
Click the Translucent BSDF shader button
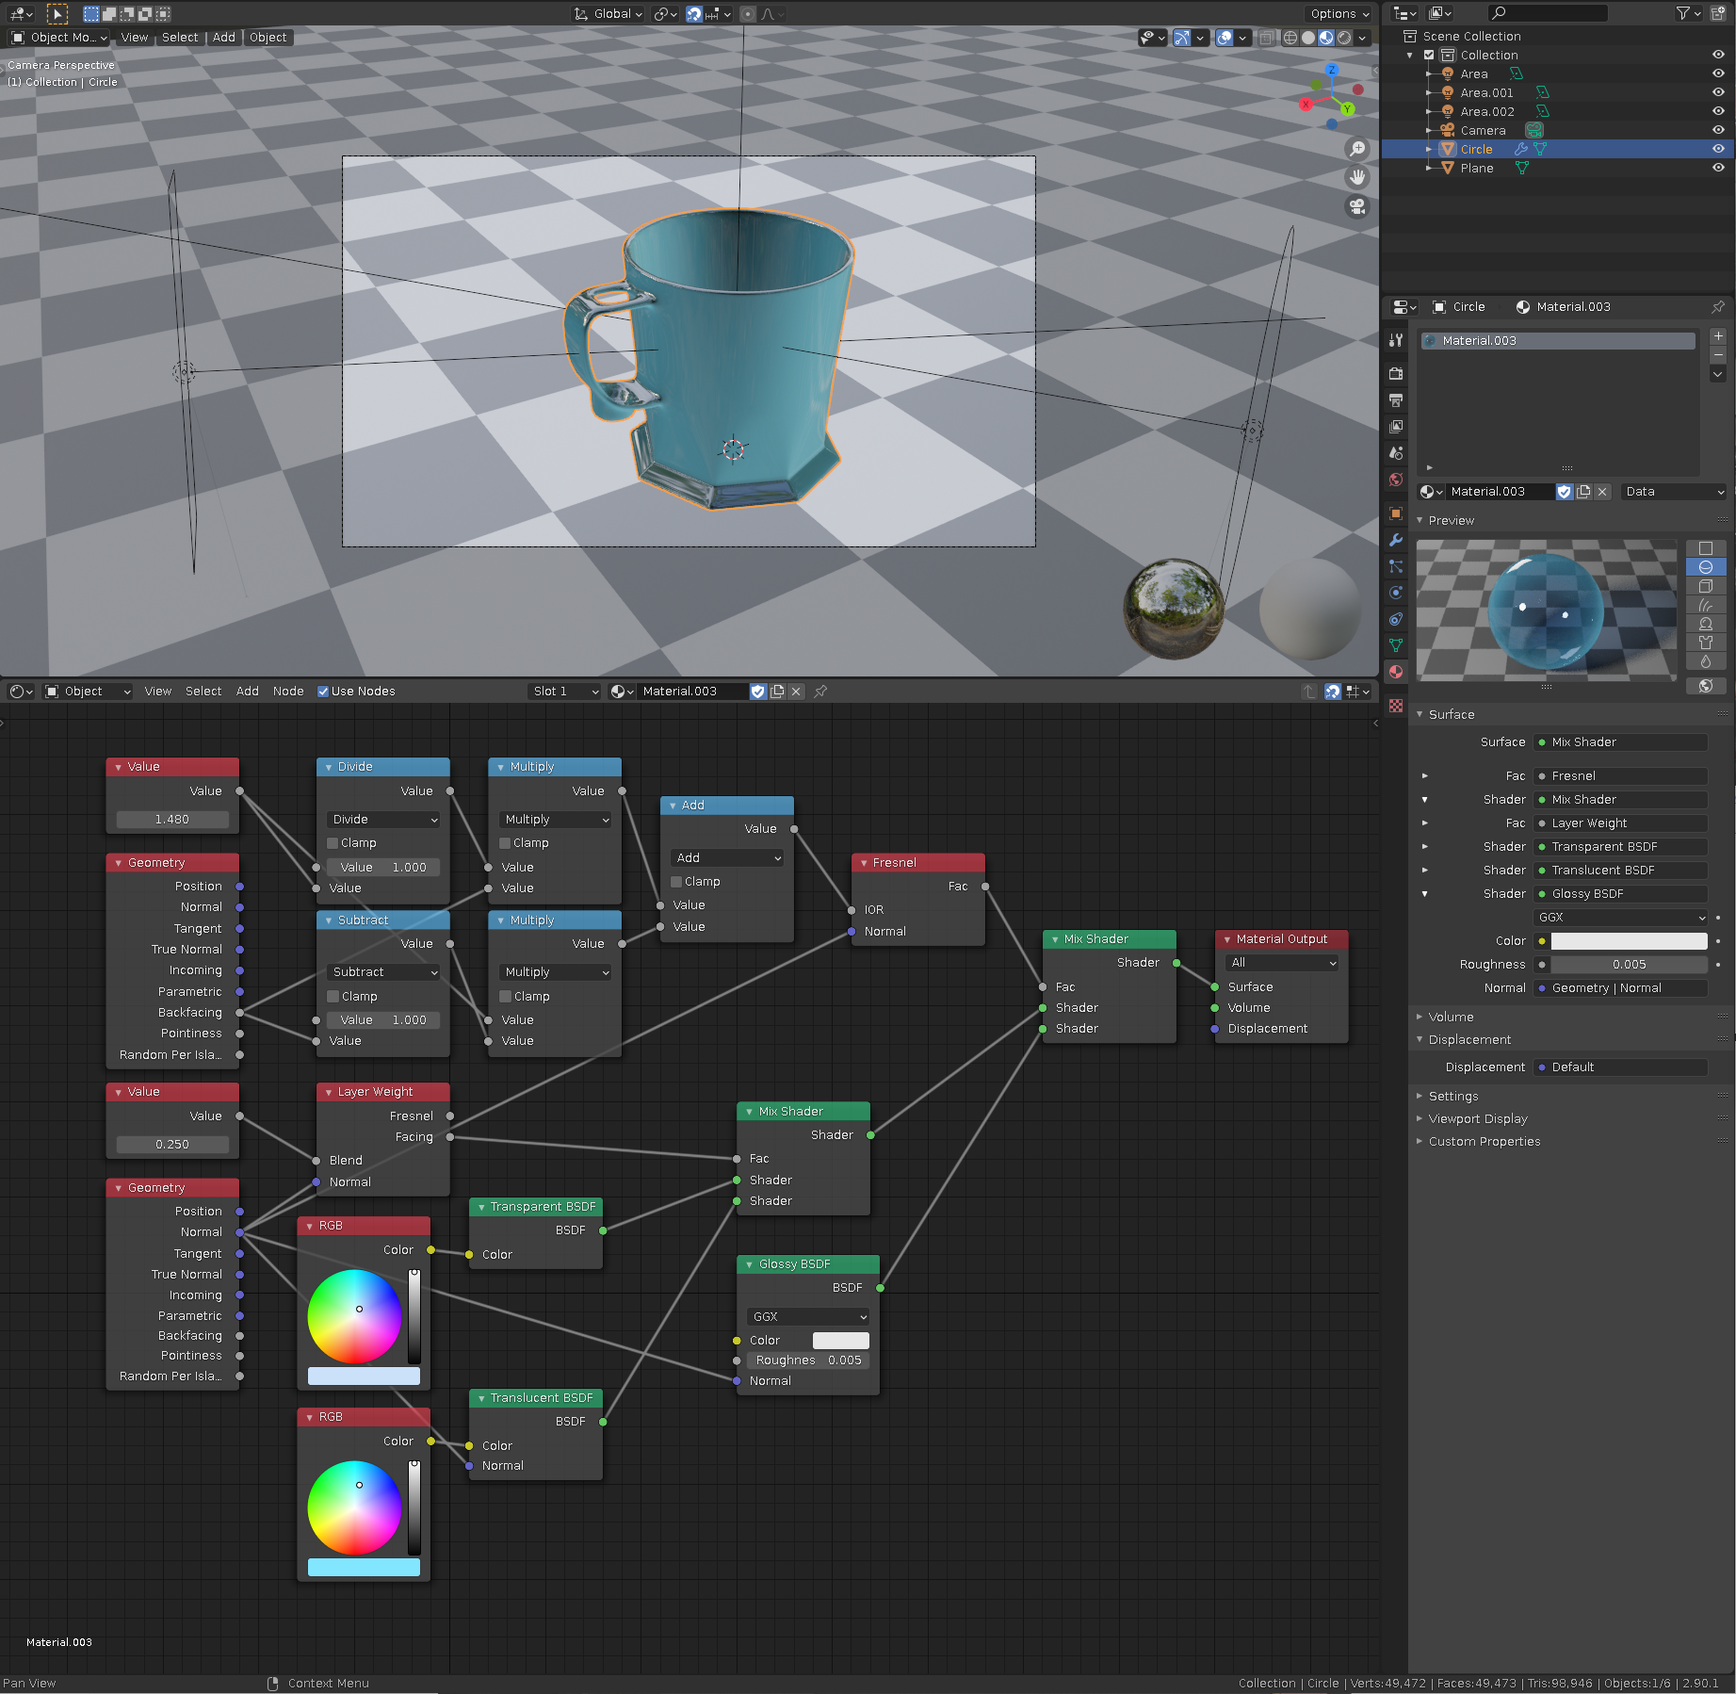pyautogui.click(x=1621, y=871)
